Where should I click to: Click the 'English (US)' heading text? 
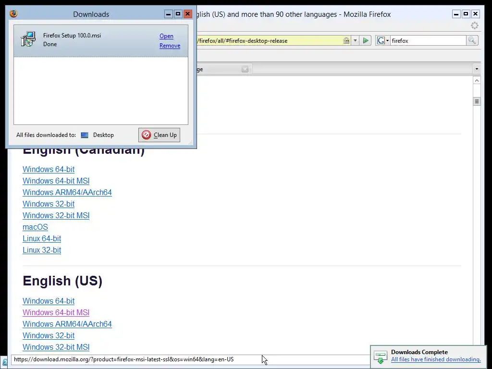62,281
